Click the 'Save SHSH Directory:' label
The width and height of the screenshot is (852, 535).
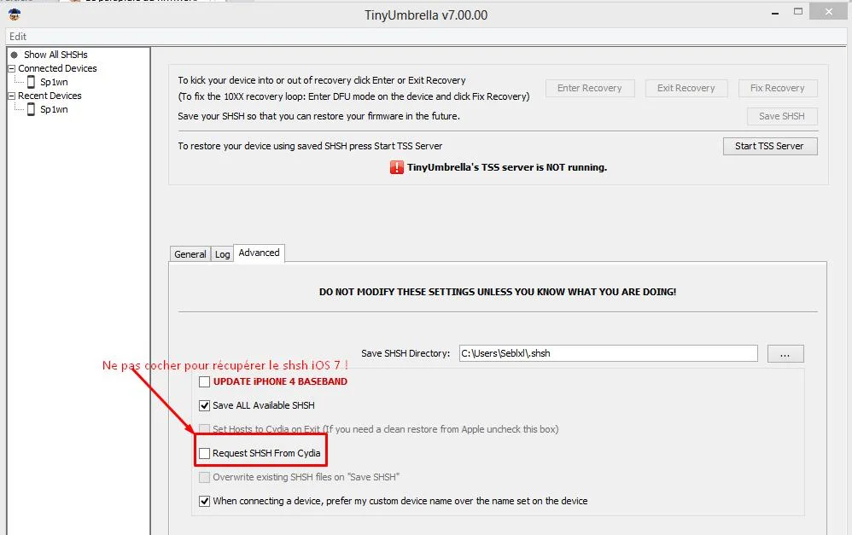(x=406, y=353)
